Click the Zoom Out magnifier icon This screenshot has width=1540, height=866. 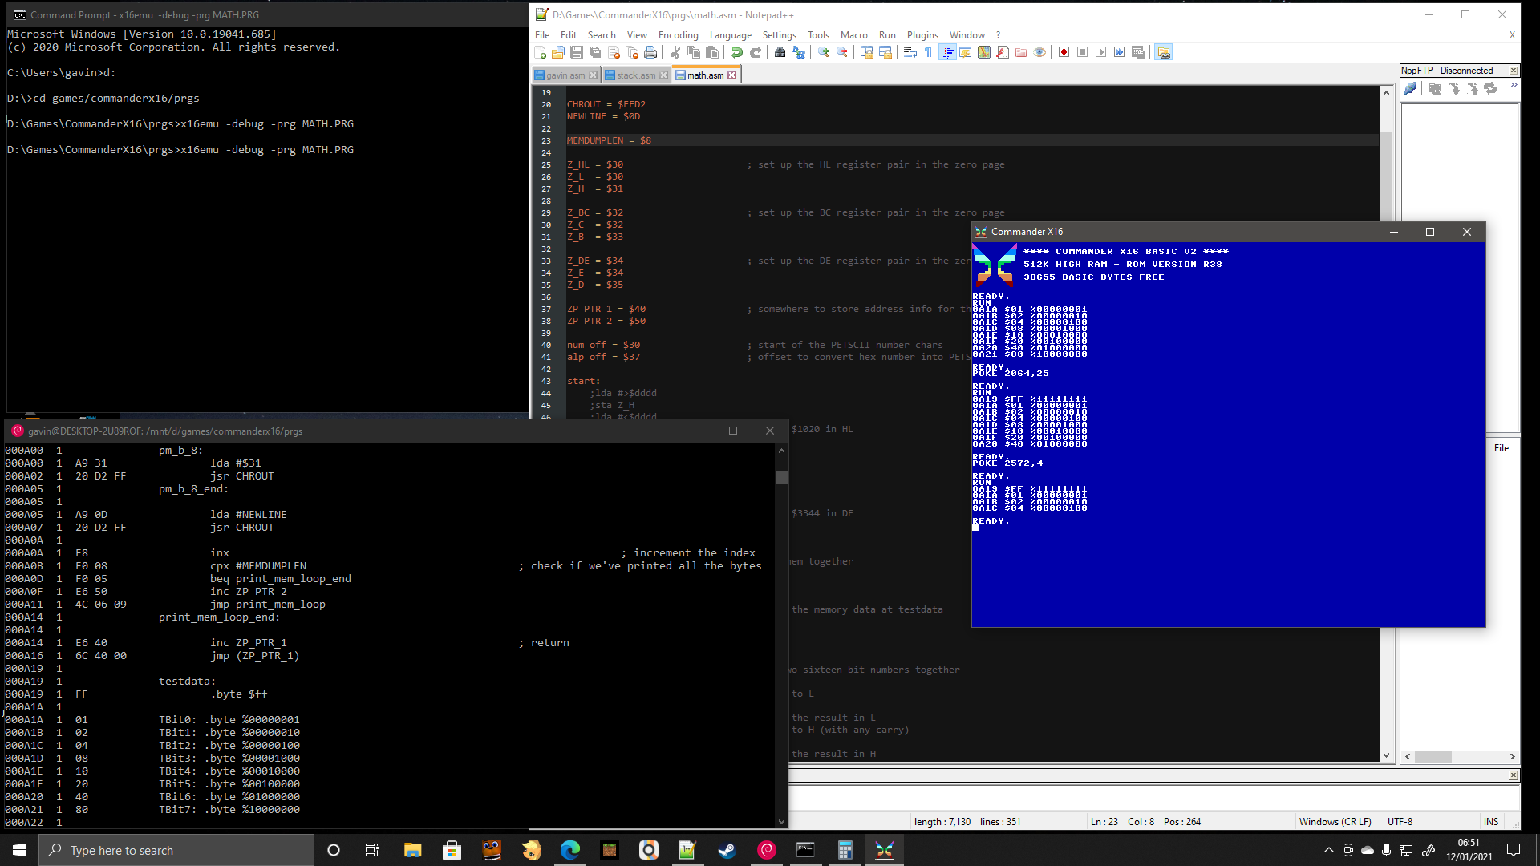point(842,52)
